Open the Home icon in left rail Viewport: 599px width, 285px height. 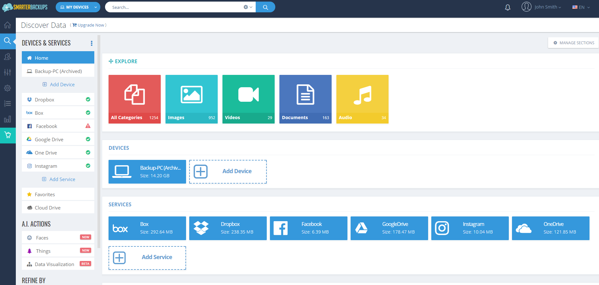point(8,25)
